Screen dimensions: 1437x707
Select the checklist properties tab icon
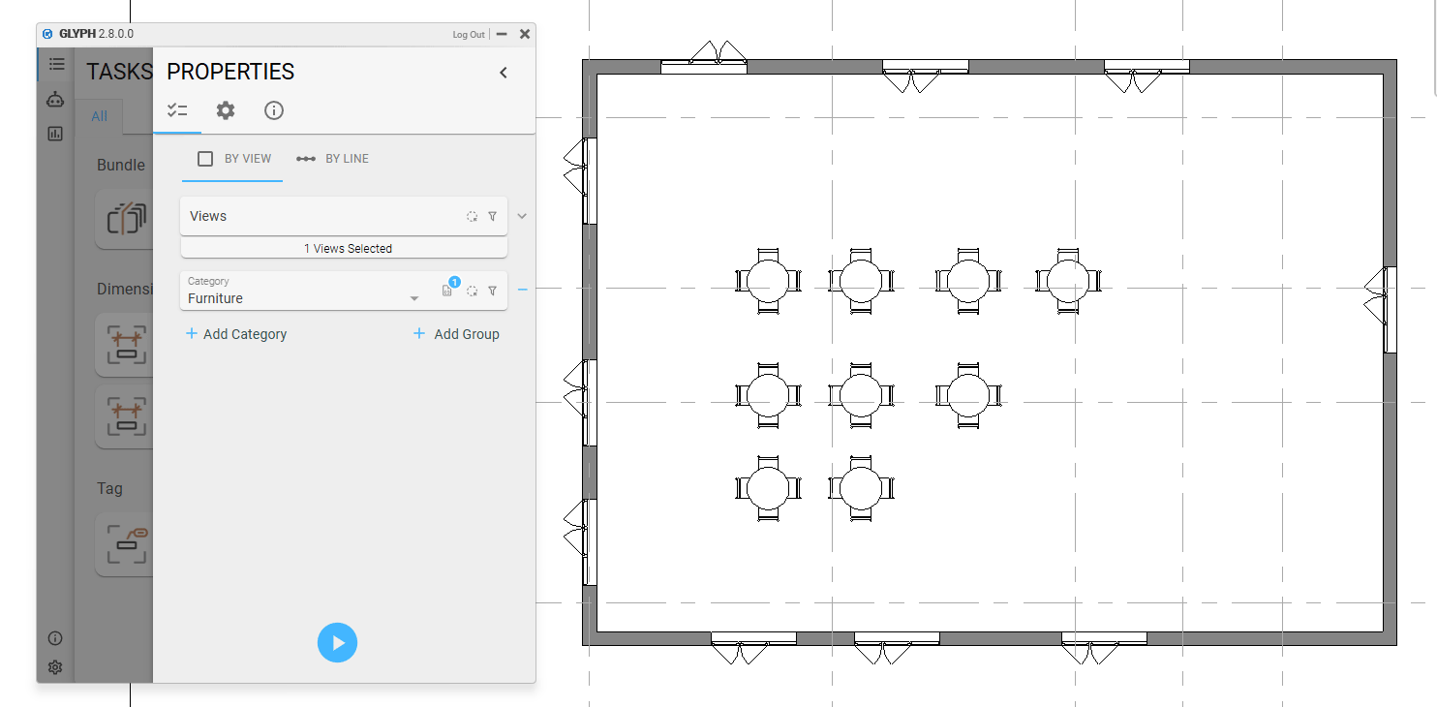(177, 110)
